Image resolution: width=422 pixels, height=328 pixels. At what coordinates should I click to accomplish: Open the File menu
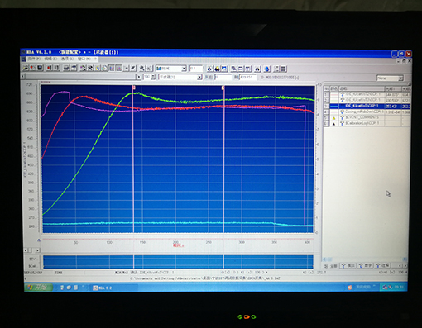click(34, 59)
